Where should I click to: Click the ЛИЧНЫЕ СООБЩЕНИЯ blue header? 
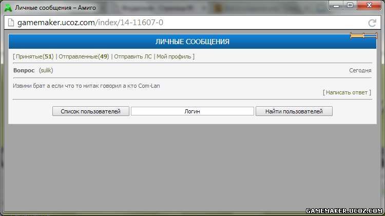[192, 42]
